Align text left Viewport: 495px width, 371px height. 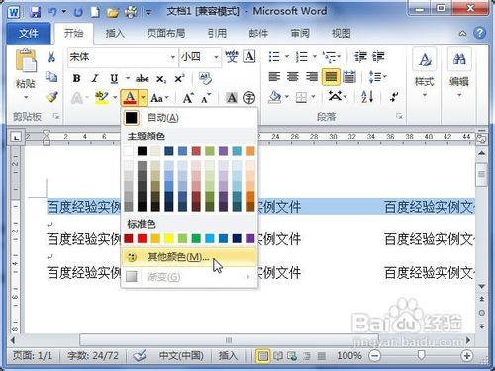pos(274,77)
